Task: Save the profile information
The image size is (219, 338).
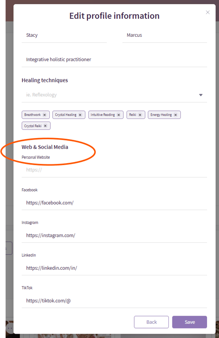Action: point(190,322)
